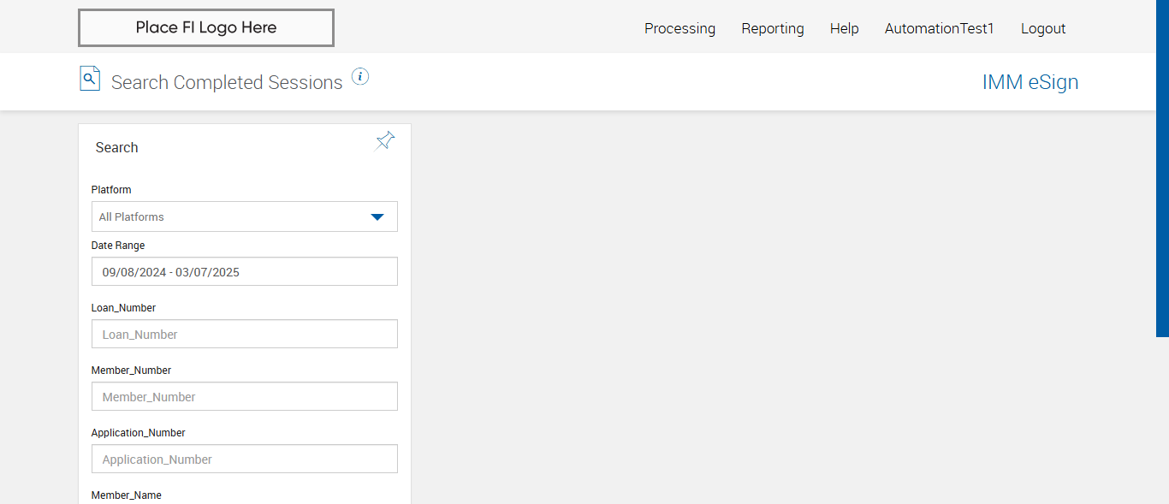Click the IMM eSign link
This screenshot has width=1169, height=504.
[1030, 82]
